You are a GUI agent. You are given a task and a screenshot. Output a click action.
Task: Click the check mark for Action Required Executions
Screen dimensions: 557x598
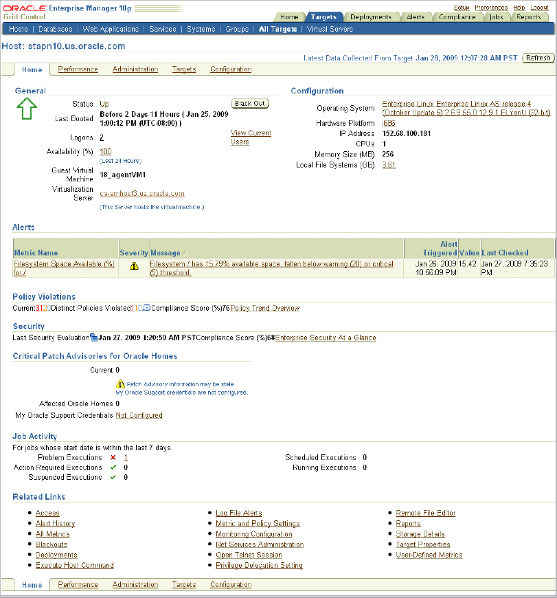pyautogui.click(x=113, y=467)
